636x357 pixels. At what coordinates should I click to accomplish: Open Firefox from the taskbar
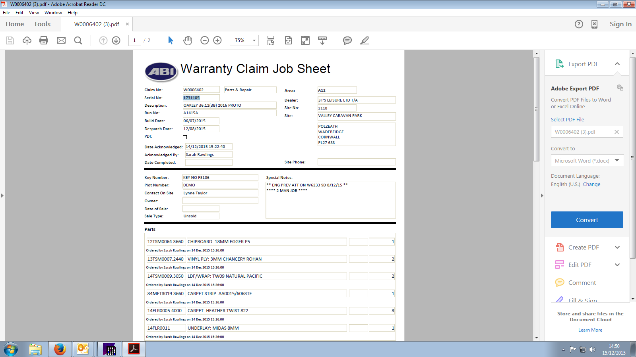60,349
